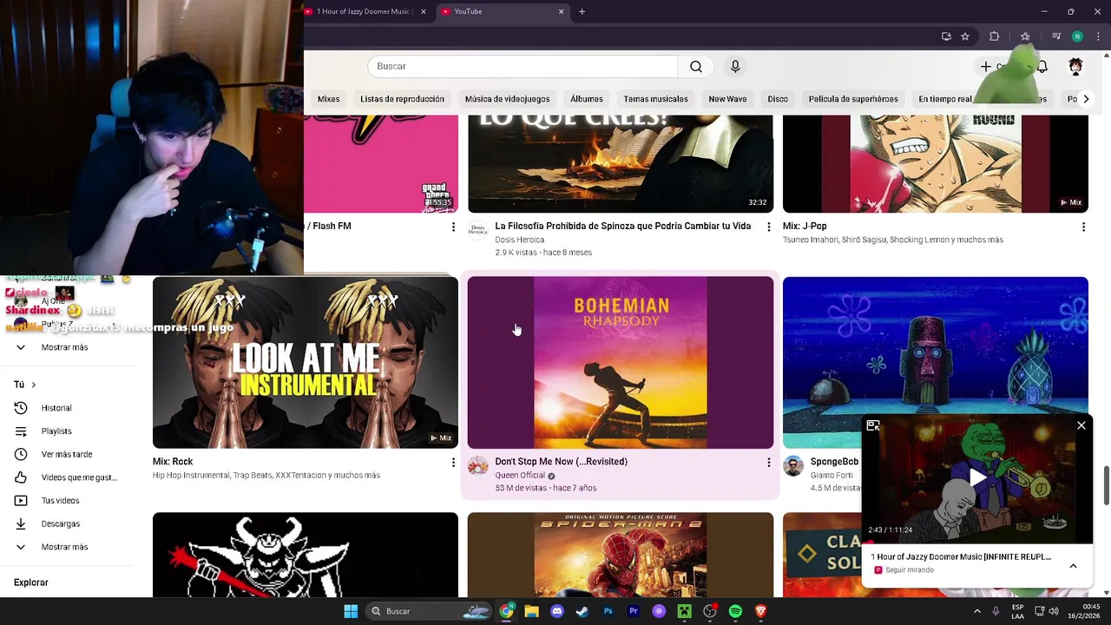This screenshot has height=625, width=1111.
Task: Open Steam from the taskbar
Action: click(582, 611)
